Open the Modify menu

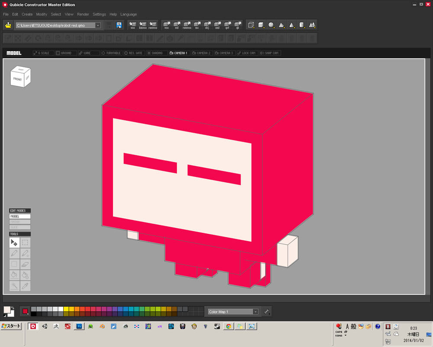coord(42,14)
